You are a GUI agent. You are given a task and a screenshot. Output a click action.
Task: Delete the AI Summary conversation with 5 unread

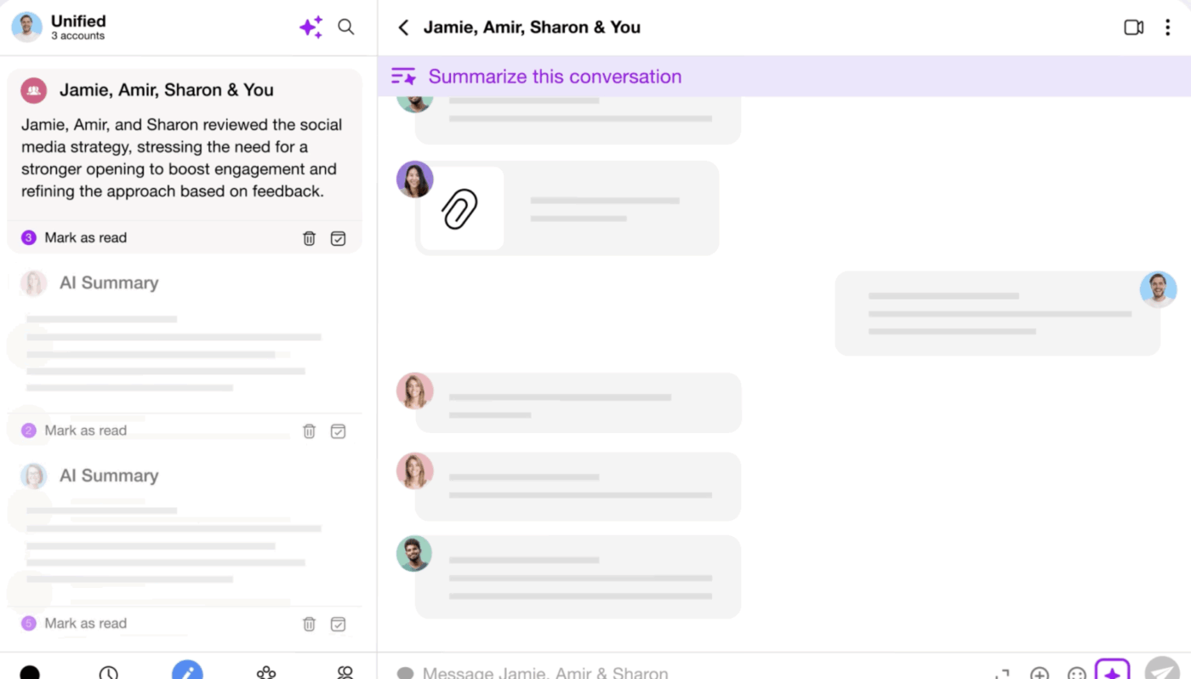(310, 624)
